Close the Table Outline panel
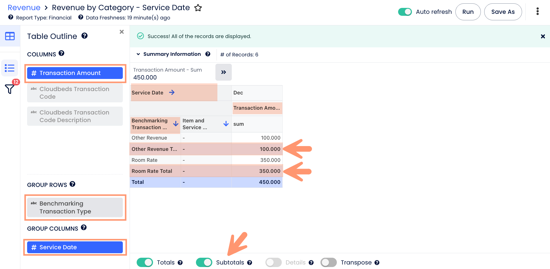The height and width of the screenshot is (269, 550). pyautogui.click(x=122, y=32)
